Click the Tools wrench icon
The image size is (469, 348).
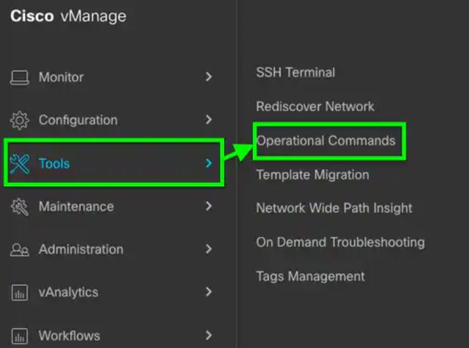(20, 164)
